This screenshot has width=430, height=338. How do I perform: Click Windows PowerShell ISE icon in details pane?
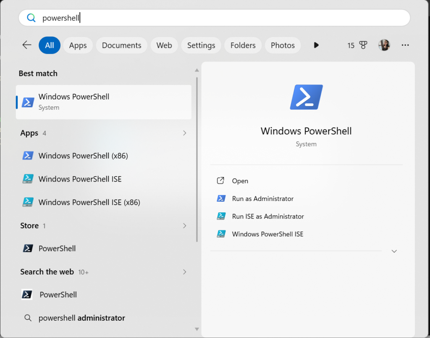221,234
